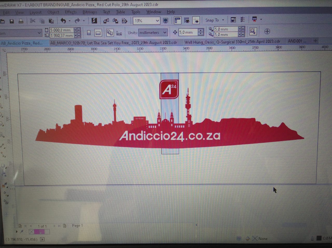Expand the Snap To dropdown
This screenshot has height=248, width=332.
223,20
